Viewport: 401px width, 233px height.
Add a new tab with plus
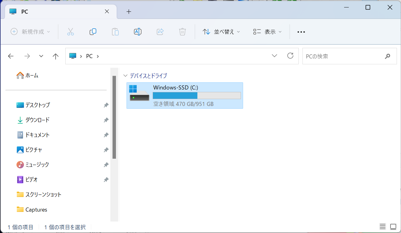coord(129,11)
